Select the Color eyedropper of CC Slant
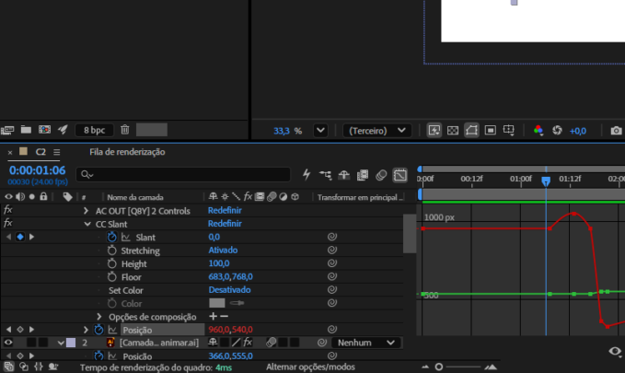 pyautogui.click(x=237, y=303)
